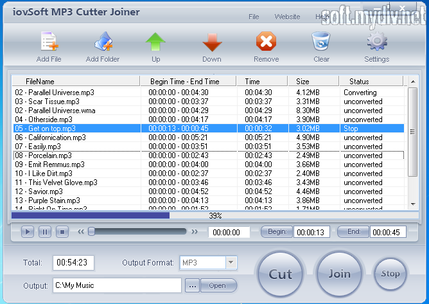Viewport: 429px width, 304px height.
Task: Click the Status column header
Action: pyautogui.click(x=371, y=82)
